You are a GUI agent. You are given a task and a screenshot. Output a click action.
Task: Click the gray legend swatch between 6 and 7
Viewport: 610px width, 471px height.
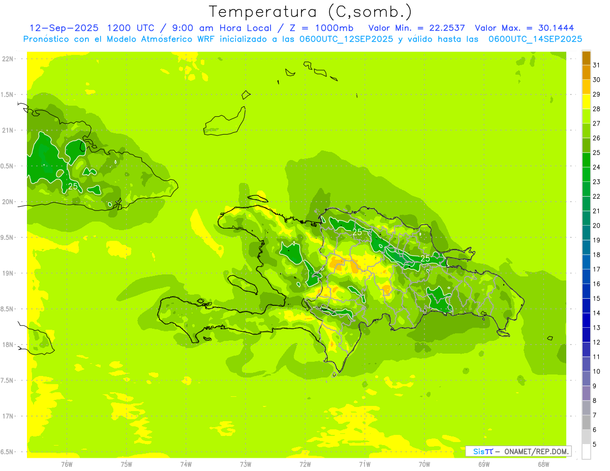pos(586,422)
